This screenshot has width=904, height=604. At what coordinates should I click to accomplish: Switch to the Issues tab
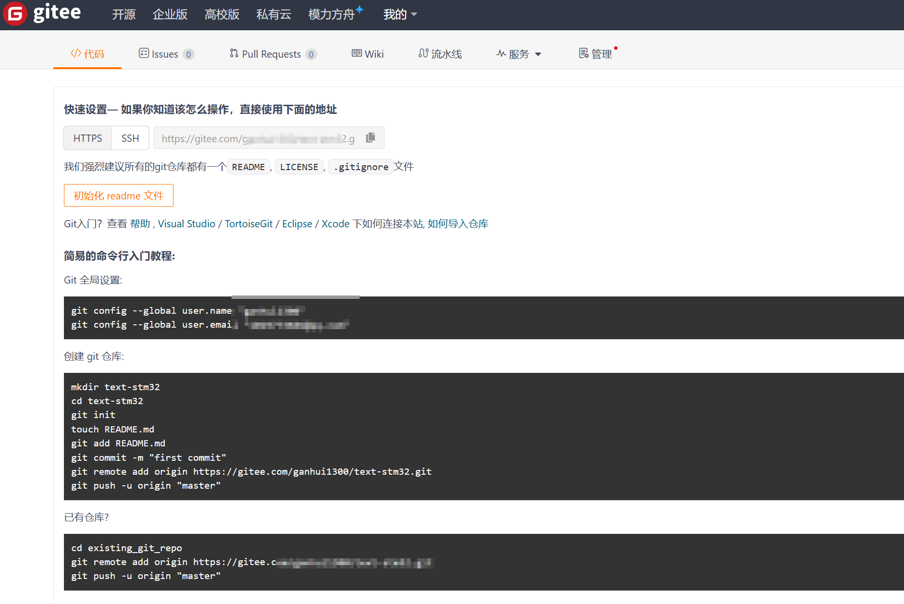[x=165, y=53]
